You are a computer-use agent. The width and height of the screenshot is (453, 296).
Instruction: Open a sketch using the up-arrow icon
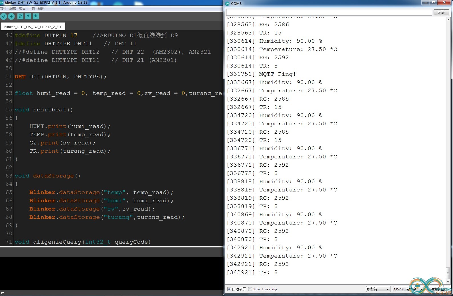pos(28,17)
